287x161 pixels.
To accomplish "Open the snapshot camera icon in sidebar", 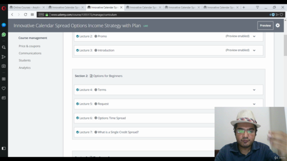I will (4, 66).
